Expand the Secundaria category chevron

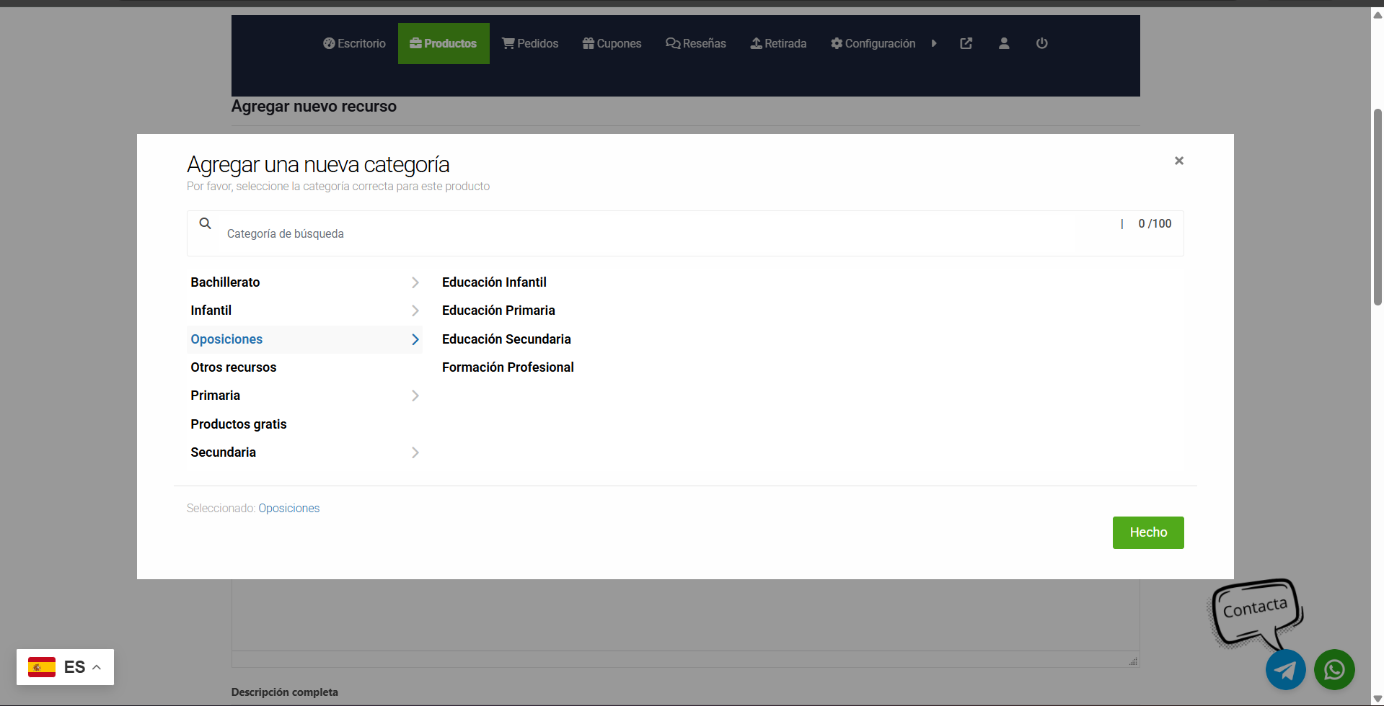coord(415,452)
